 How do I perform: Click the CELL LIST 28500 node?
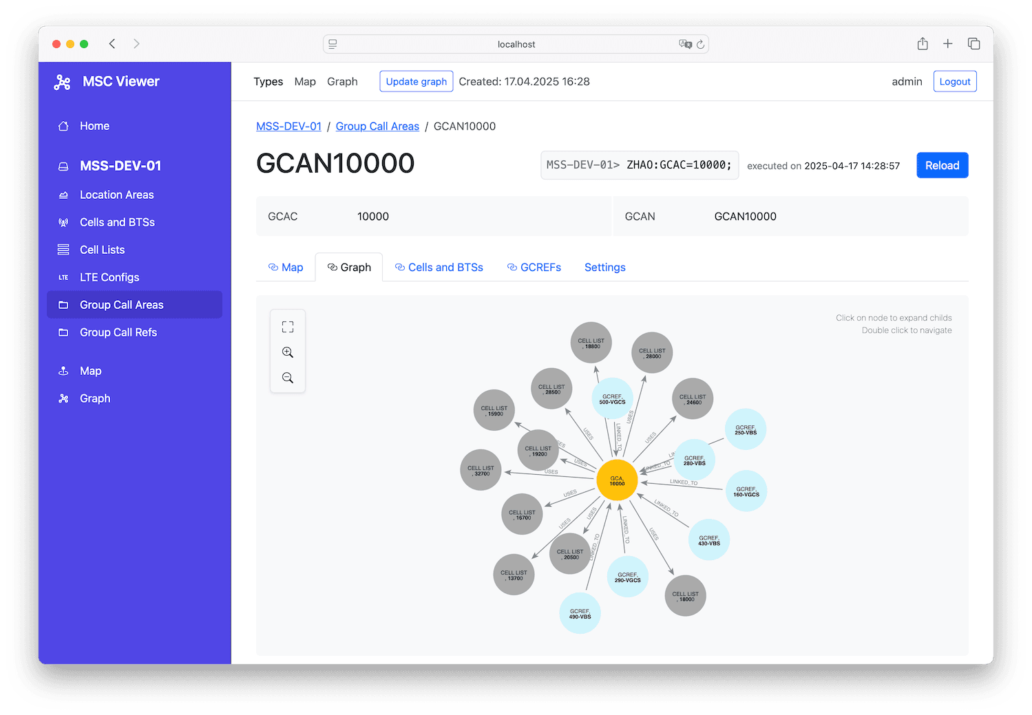coord(551,388)
